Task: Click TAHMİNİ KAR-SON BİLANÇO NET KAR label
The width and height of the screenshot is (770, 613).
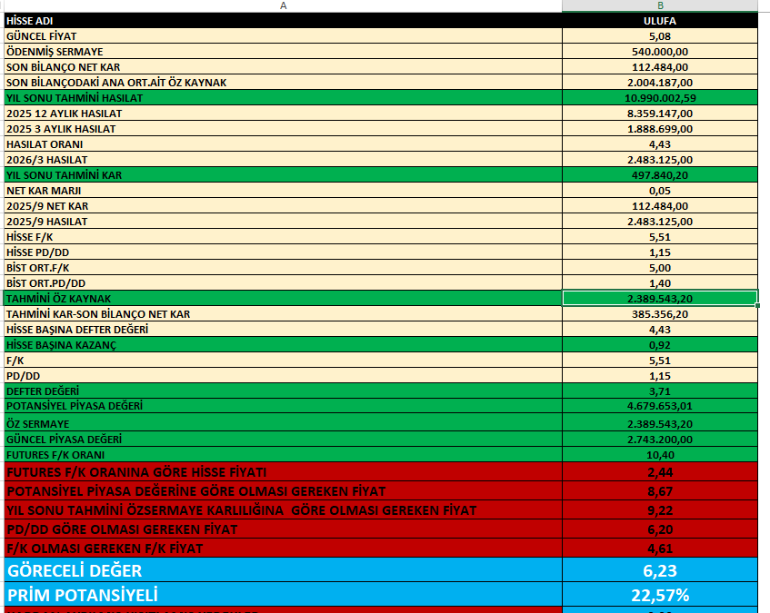Action: coord(283,314)
